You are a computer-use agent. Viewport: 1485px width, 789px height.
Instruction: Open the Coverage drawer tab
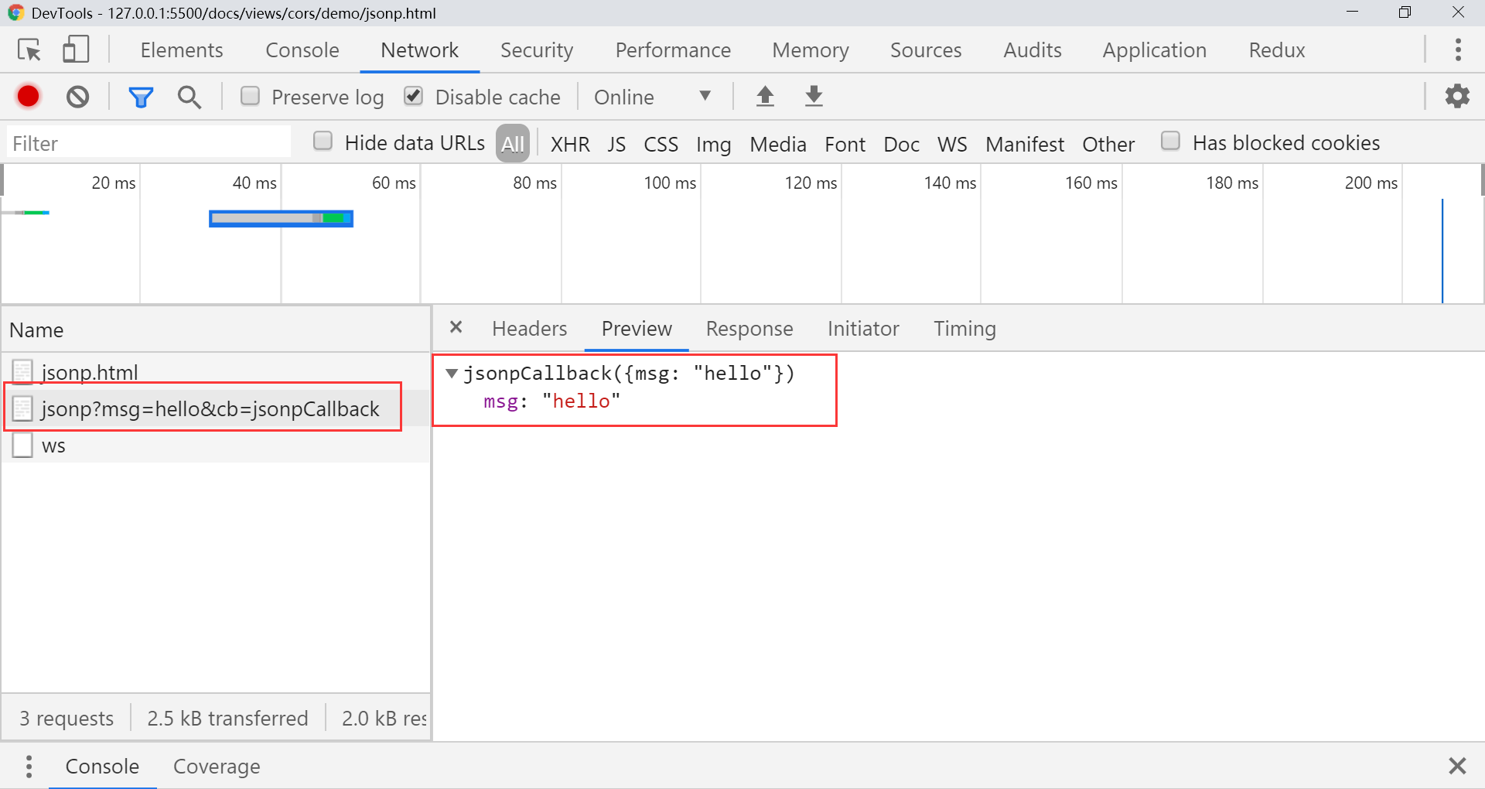pyautogui.click(x=217, y=767)
